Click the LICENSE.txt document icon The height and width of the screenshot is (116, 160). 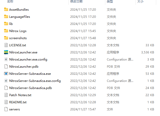click(6, 45)
